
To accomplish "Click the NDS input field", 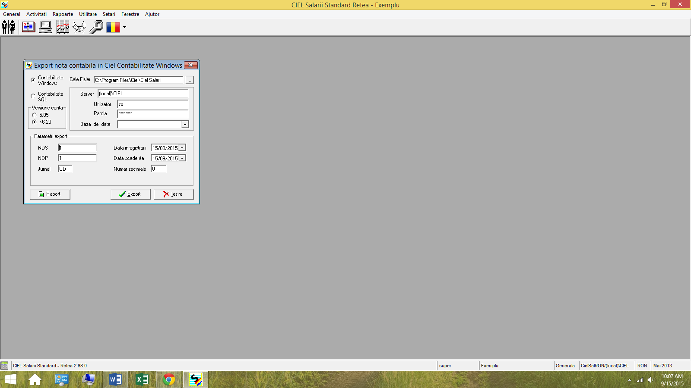I will click(77, 147).
